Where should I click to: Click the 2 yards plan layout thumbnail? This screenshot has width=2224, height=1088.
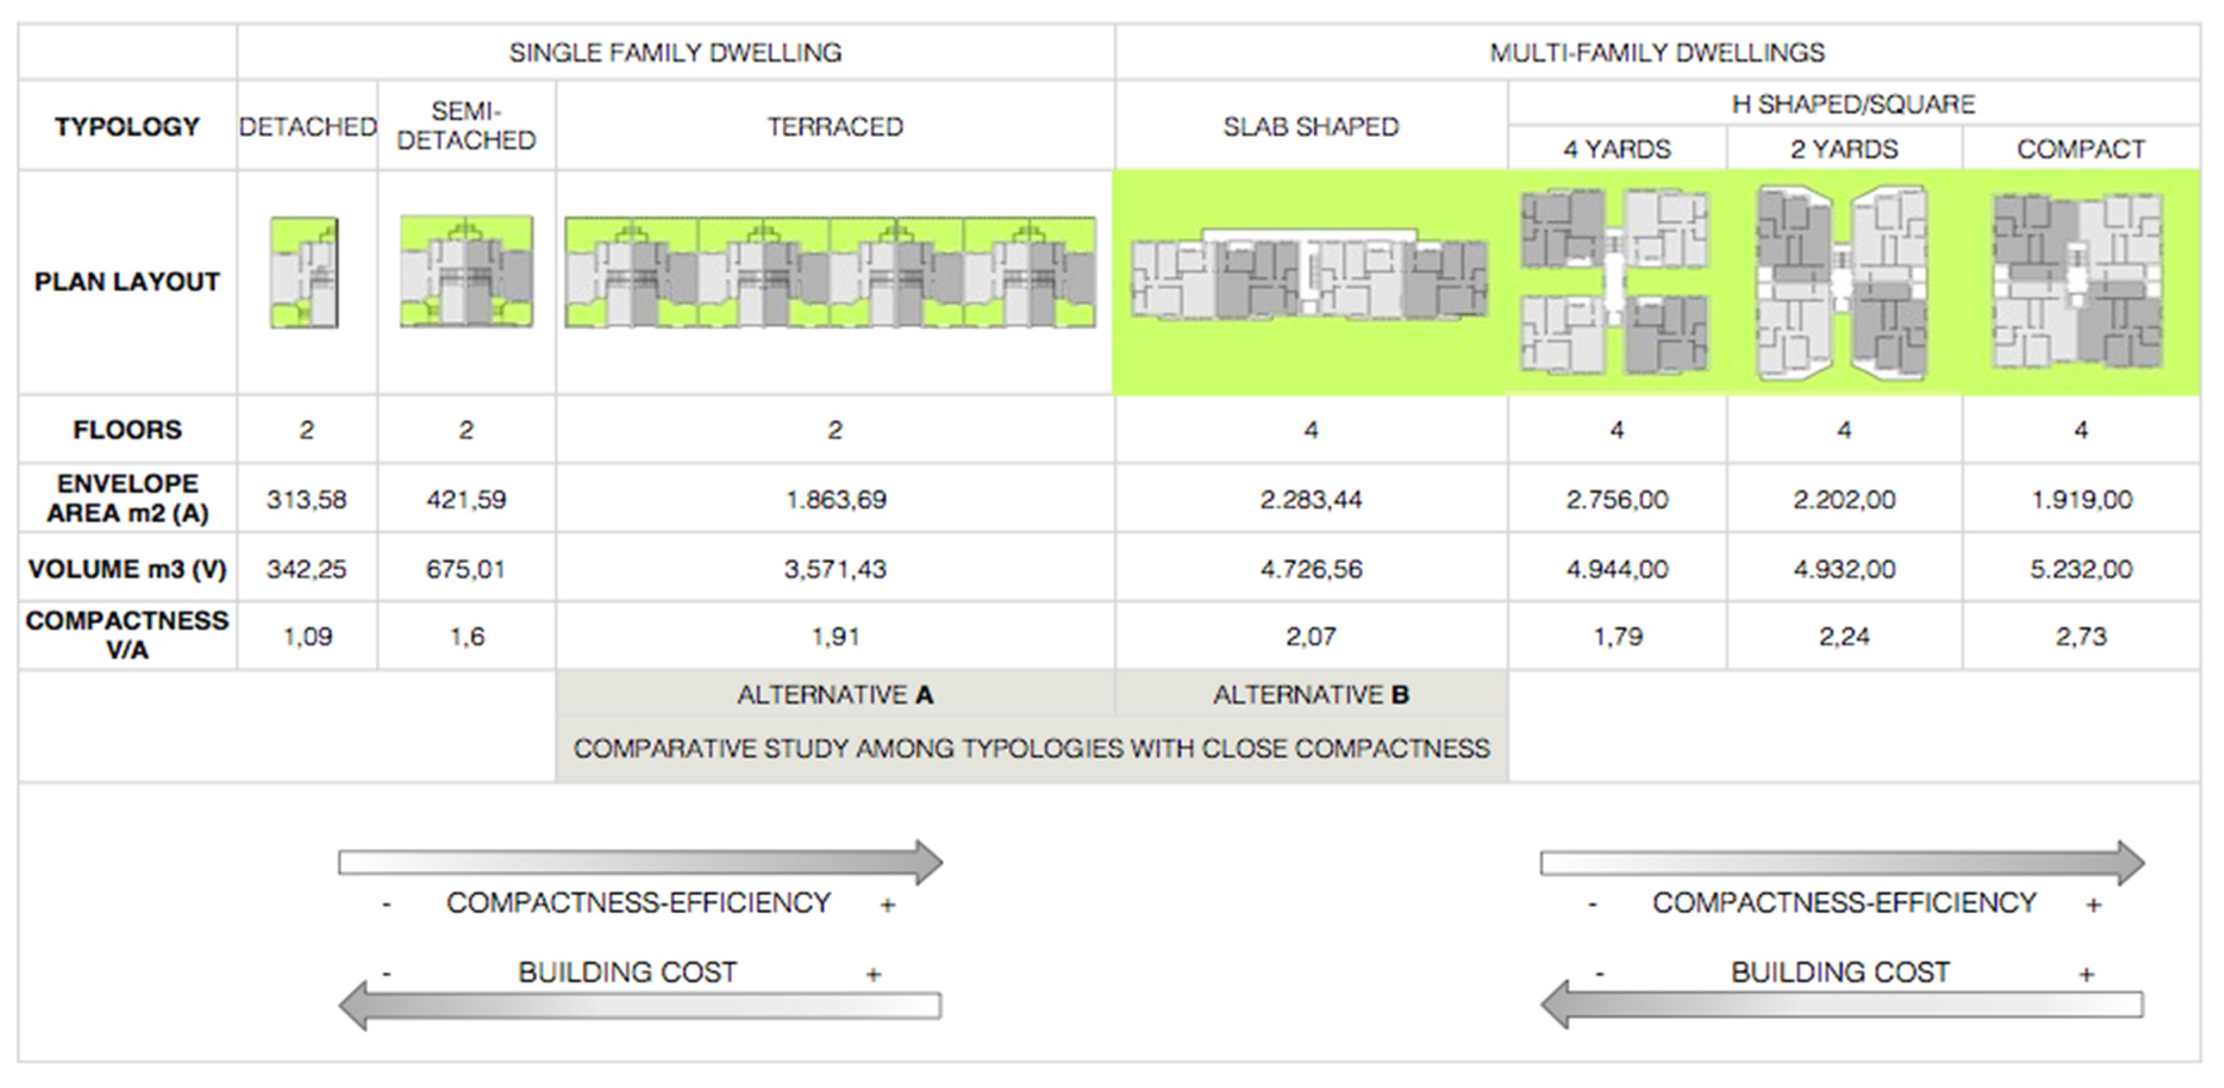(1843, 283)
